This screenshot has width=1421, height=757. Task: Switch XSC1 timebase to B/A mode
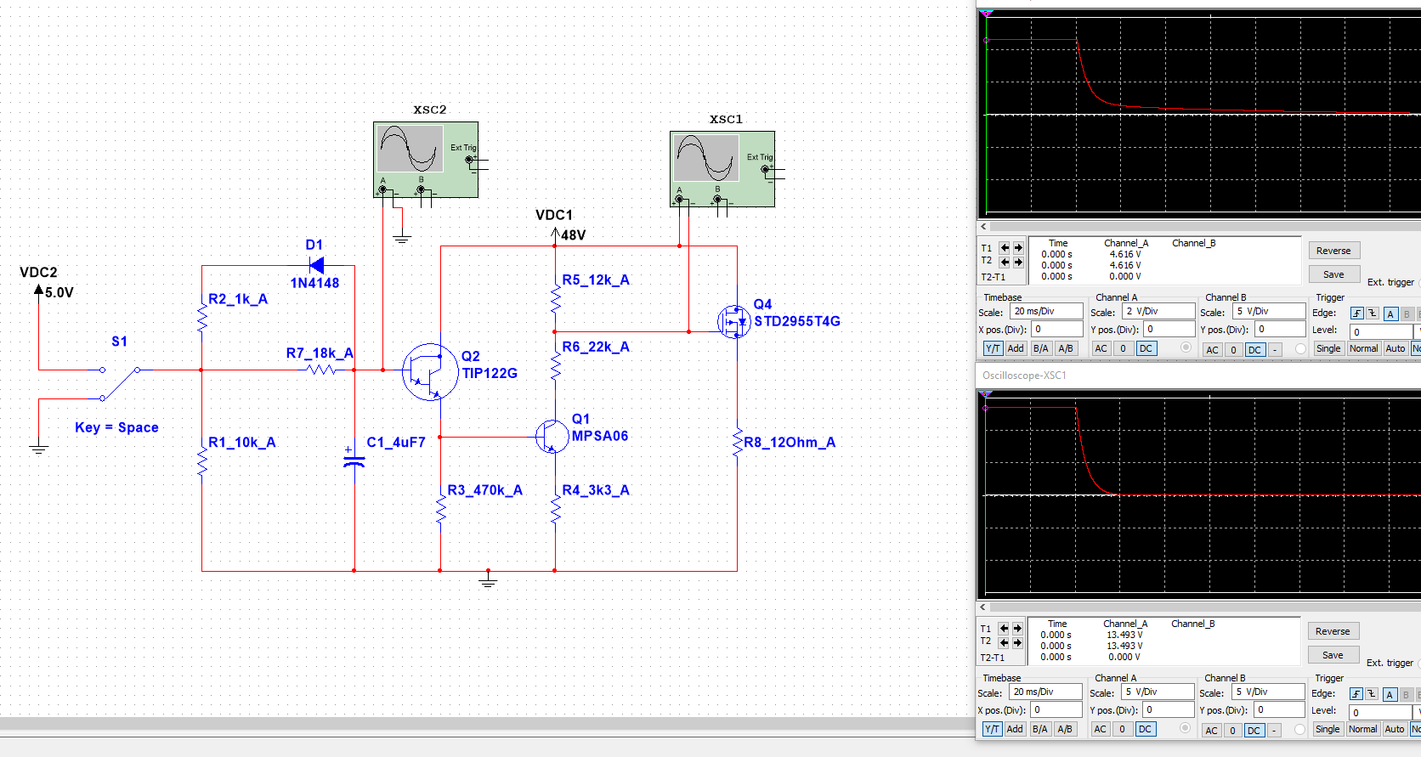(x=1039, y=729)
